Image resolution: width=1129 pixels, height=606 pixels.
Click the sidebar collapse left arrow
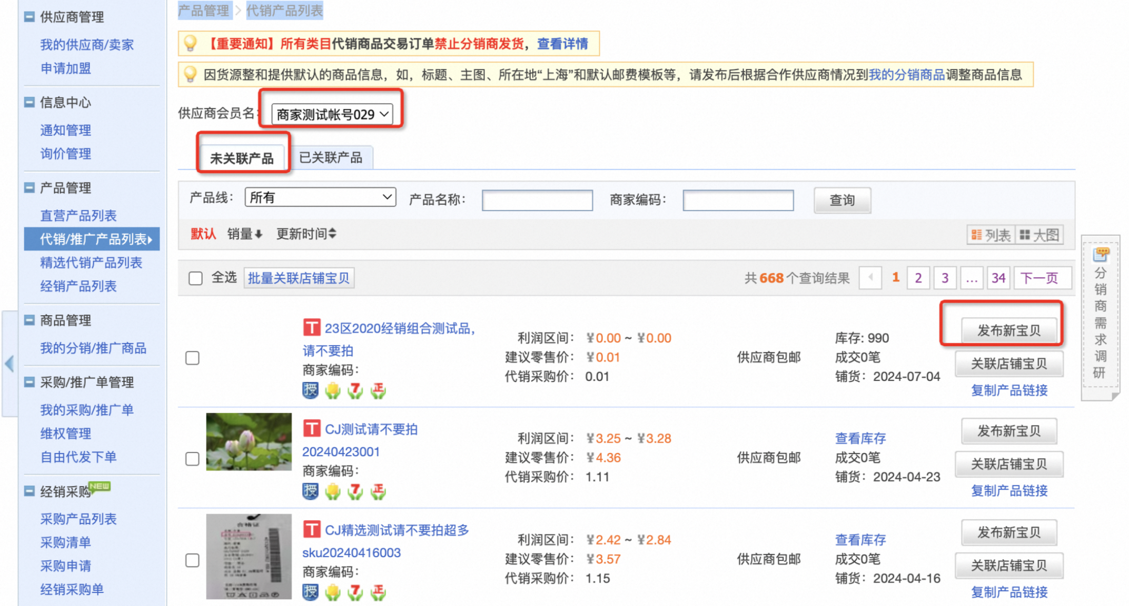pos(9,363)
